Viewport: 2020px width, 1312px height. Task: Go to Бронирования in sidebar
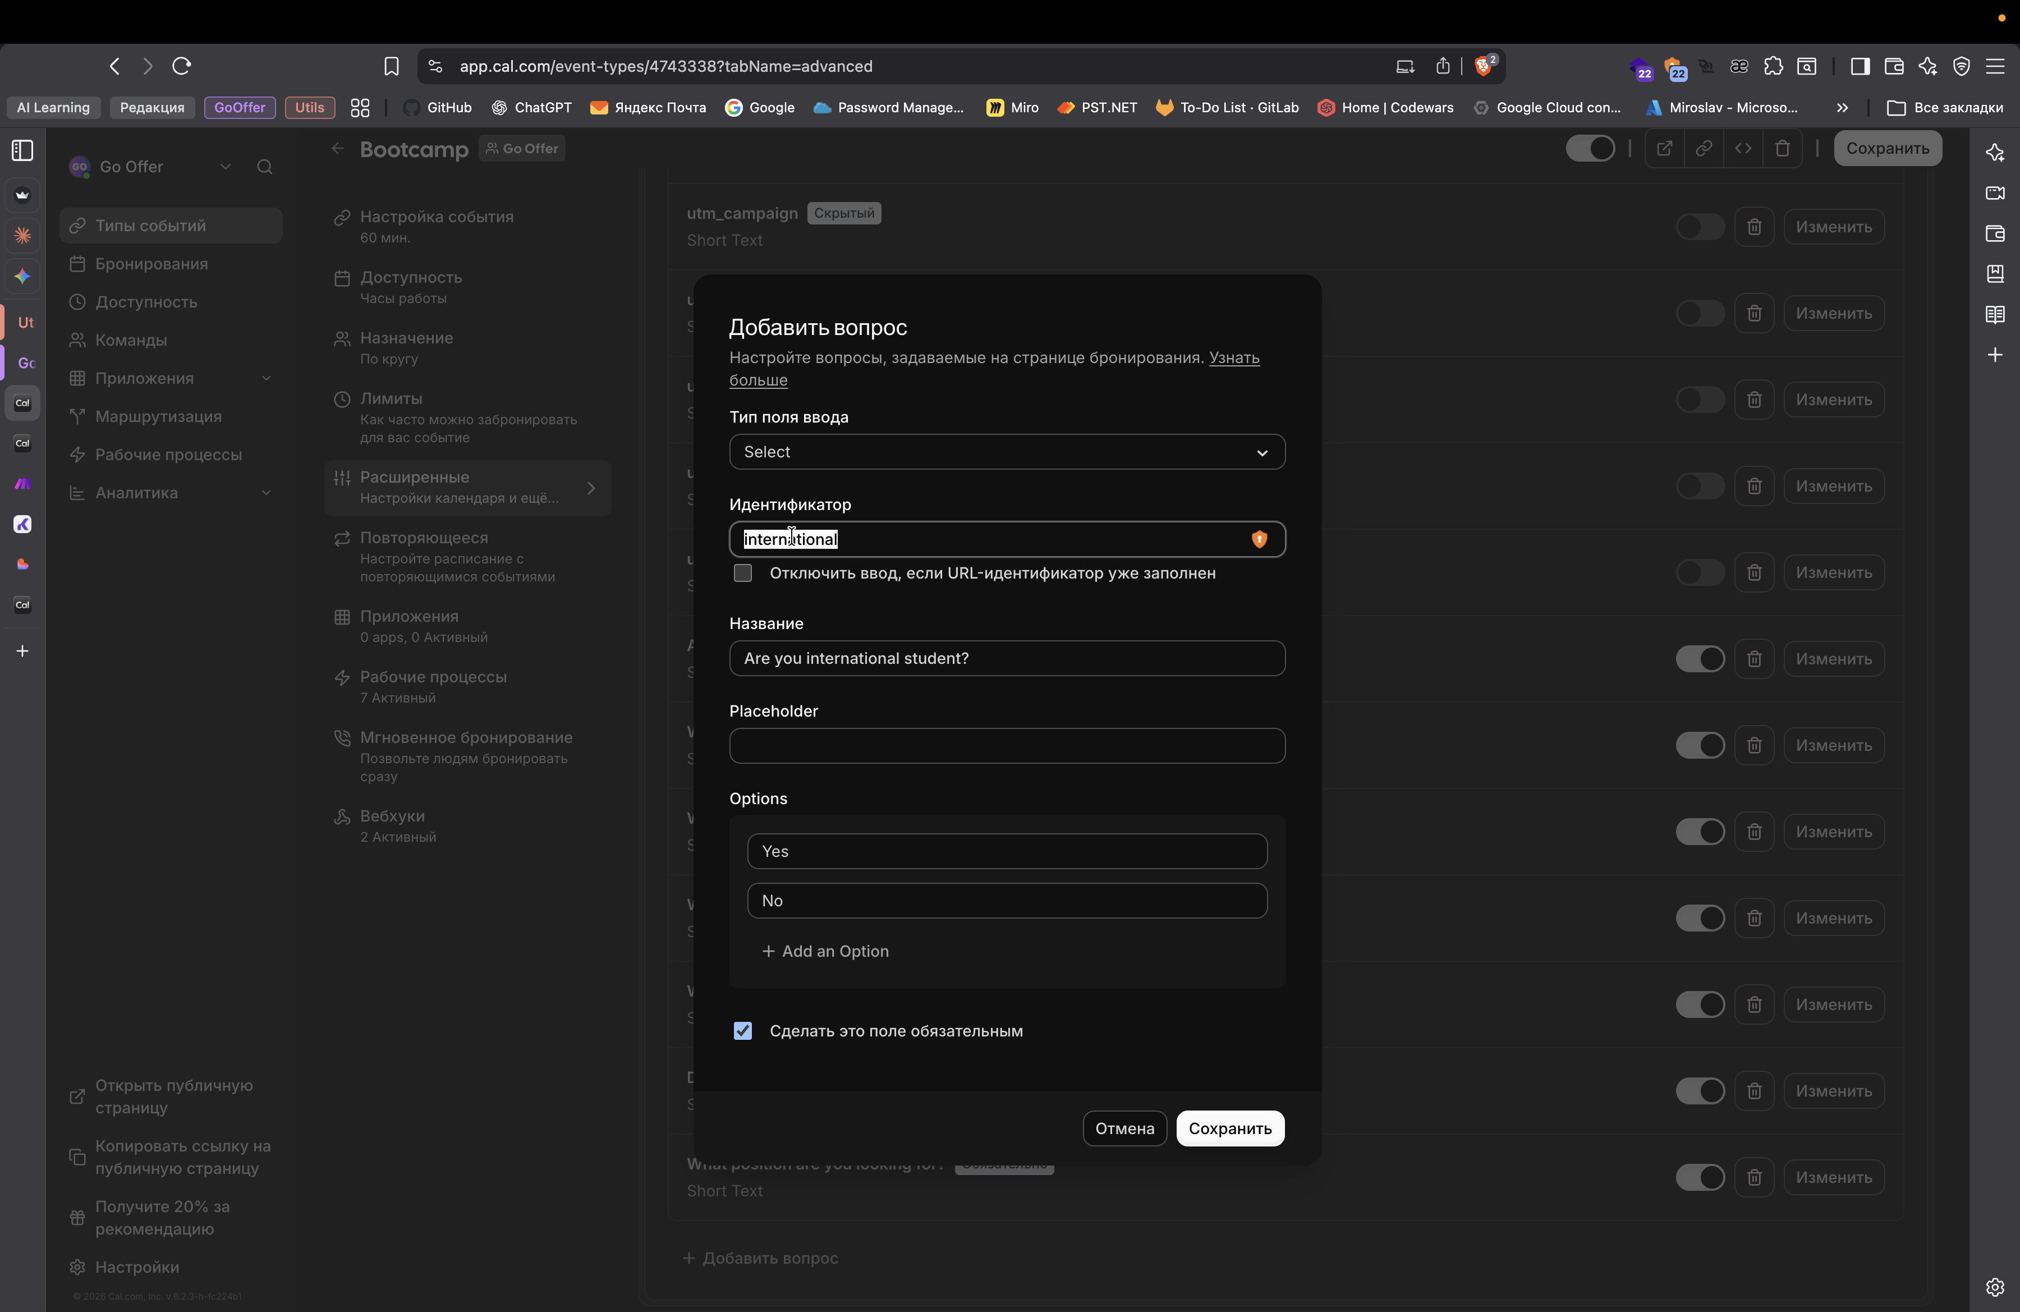coord(151,264)
